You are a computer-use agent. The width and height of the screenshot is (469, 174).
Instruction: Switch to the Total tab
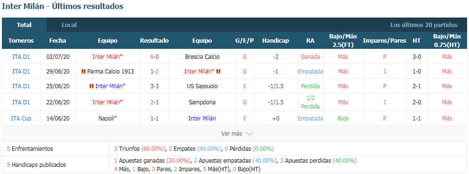coord(24,25)
